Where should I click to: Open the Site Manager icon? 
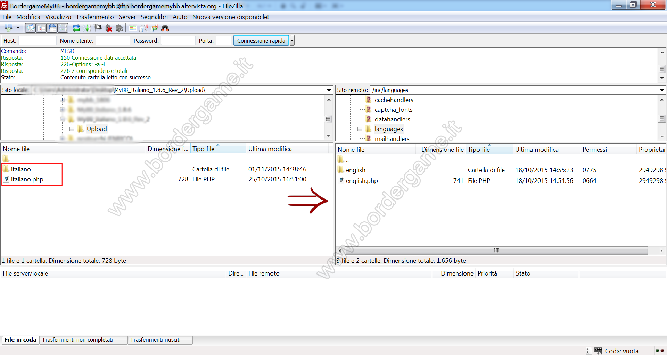(x=9, y=28)
